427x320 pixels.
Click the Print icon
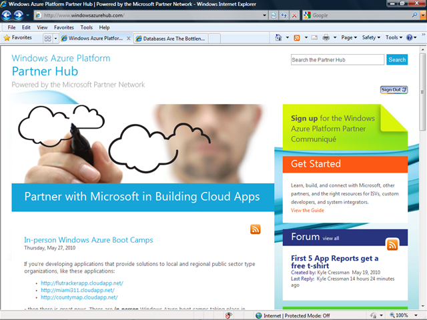pyautogui.click(x=326, y=37)
